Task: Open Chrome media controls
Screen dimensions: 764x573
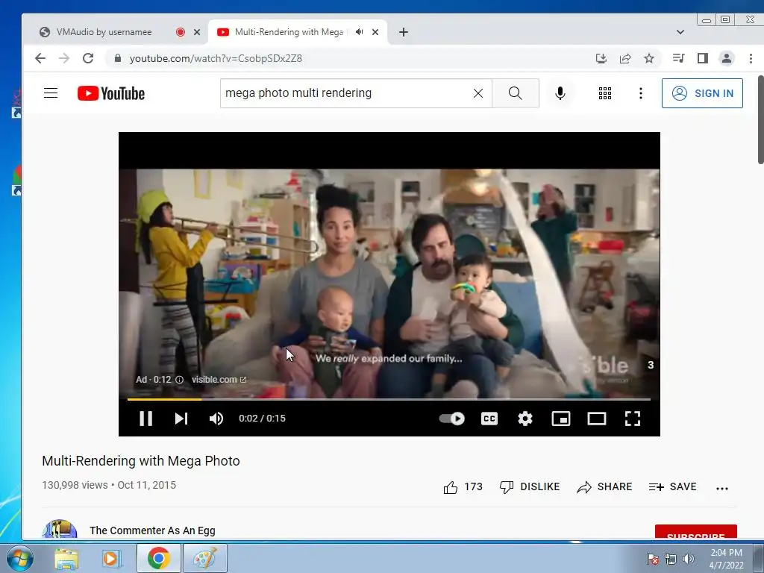Action: coord(678,58)
